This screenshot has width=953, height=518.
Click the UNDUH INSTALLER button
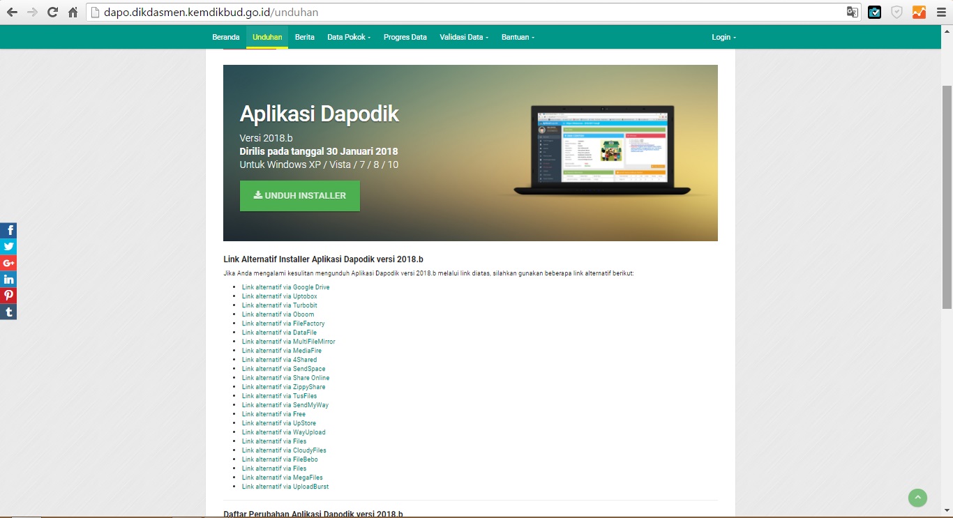point(299,196)
